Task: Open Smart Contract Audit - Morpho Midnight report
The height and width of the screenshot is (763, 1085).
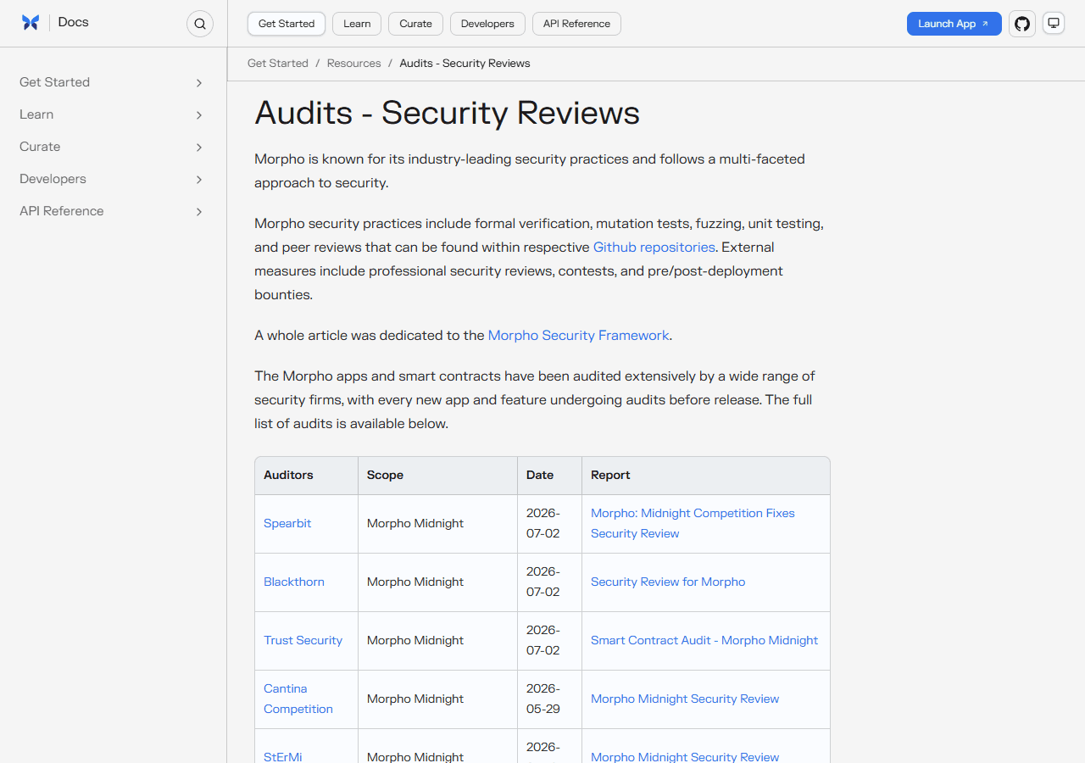Action: point(704,641)
